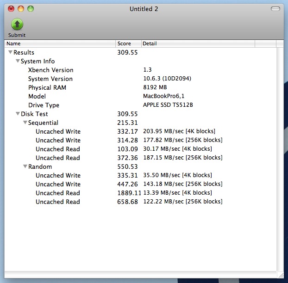
Task: Select the Disk Test row label
Action: [34, 114]
